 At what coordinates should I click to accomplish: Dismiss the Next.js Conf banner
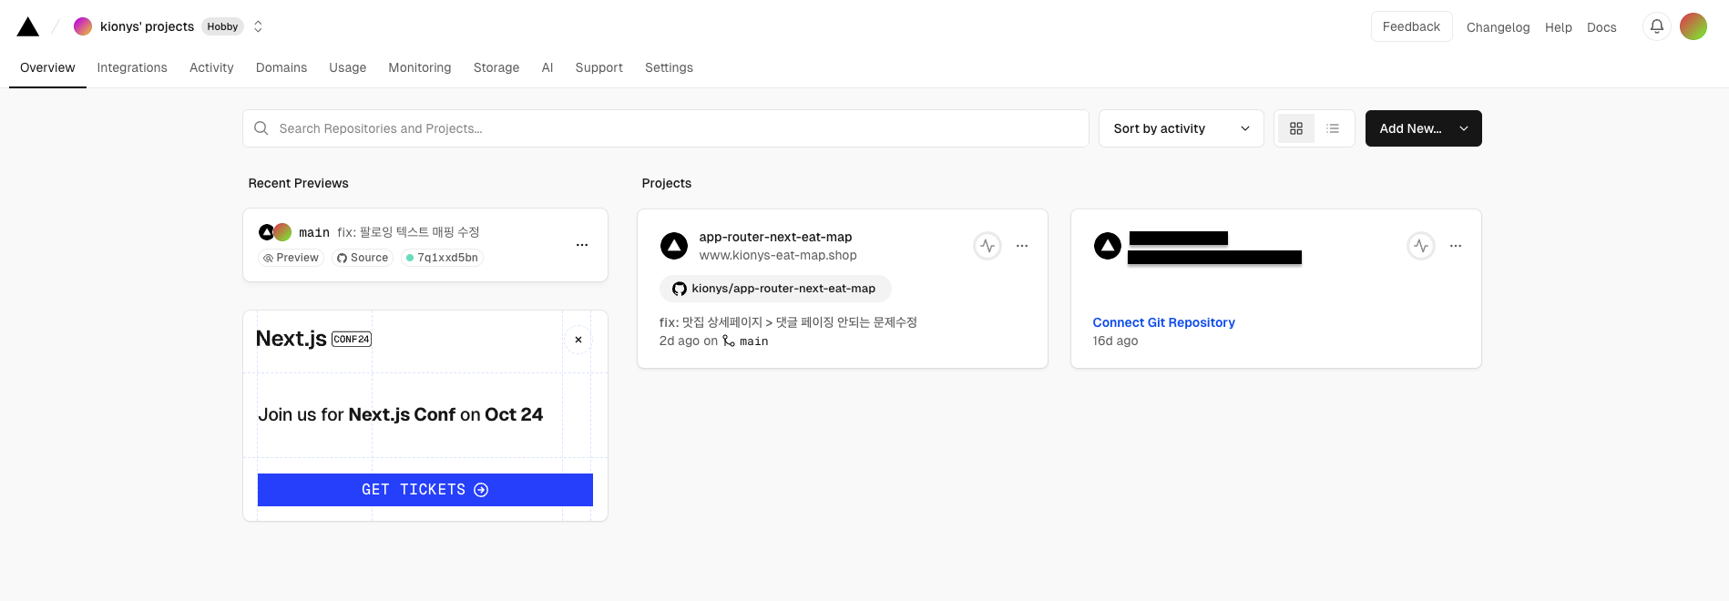578,340
